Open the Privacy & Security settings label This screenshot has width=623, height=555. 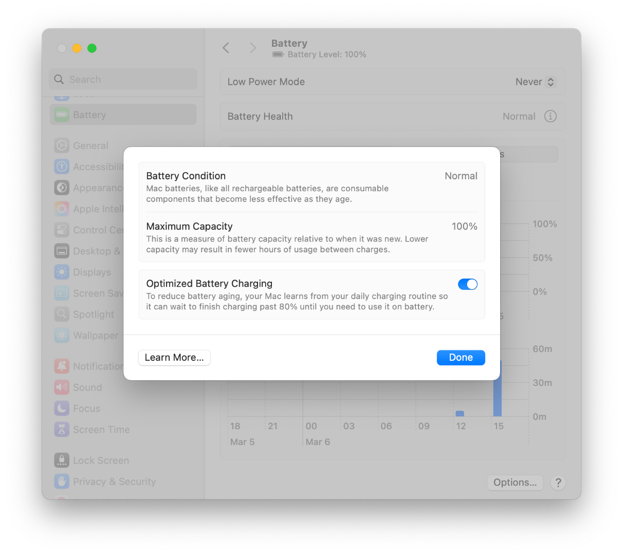click(114, 482)
